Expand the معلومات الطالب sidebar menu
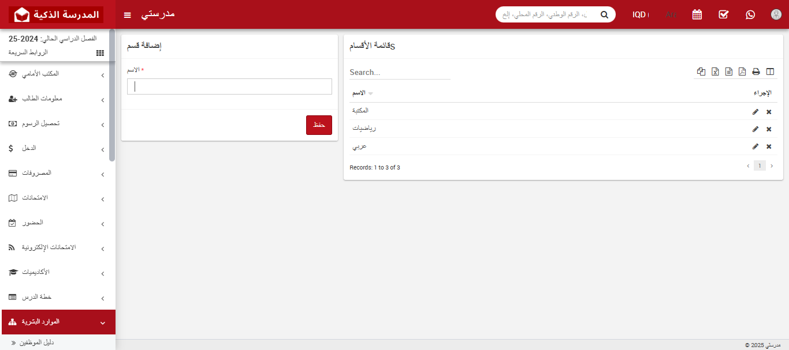The image size is (789, 350). click(58, 99)
